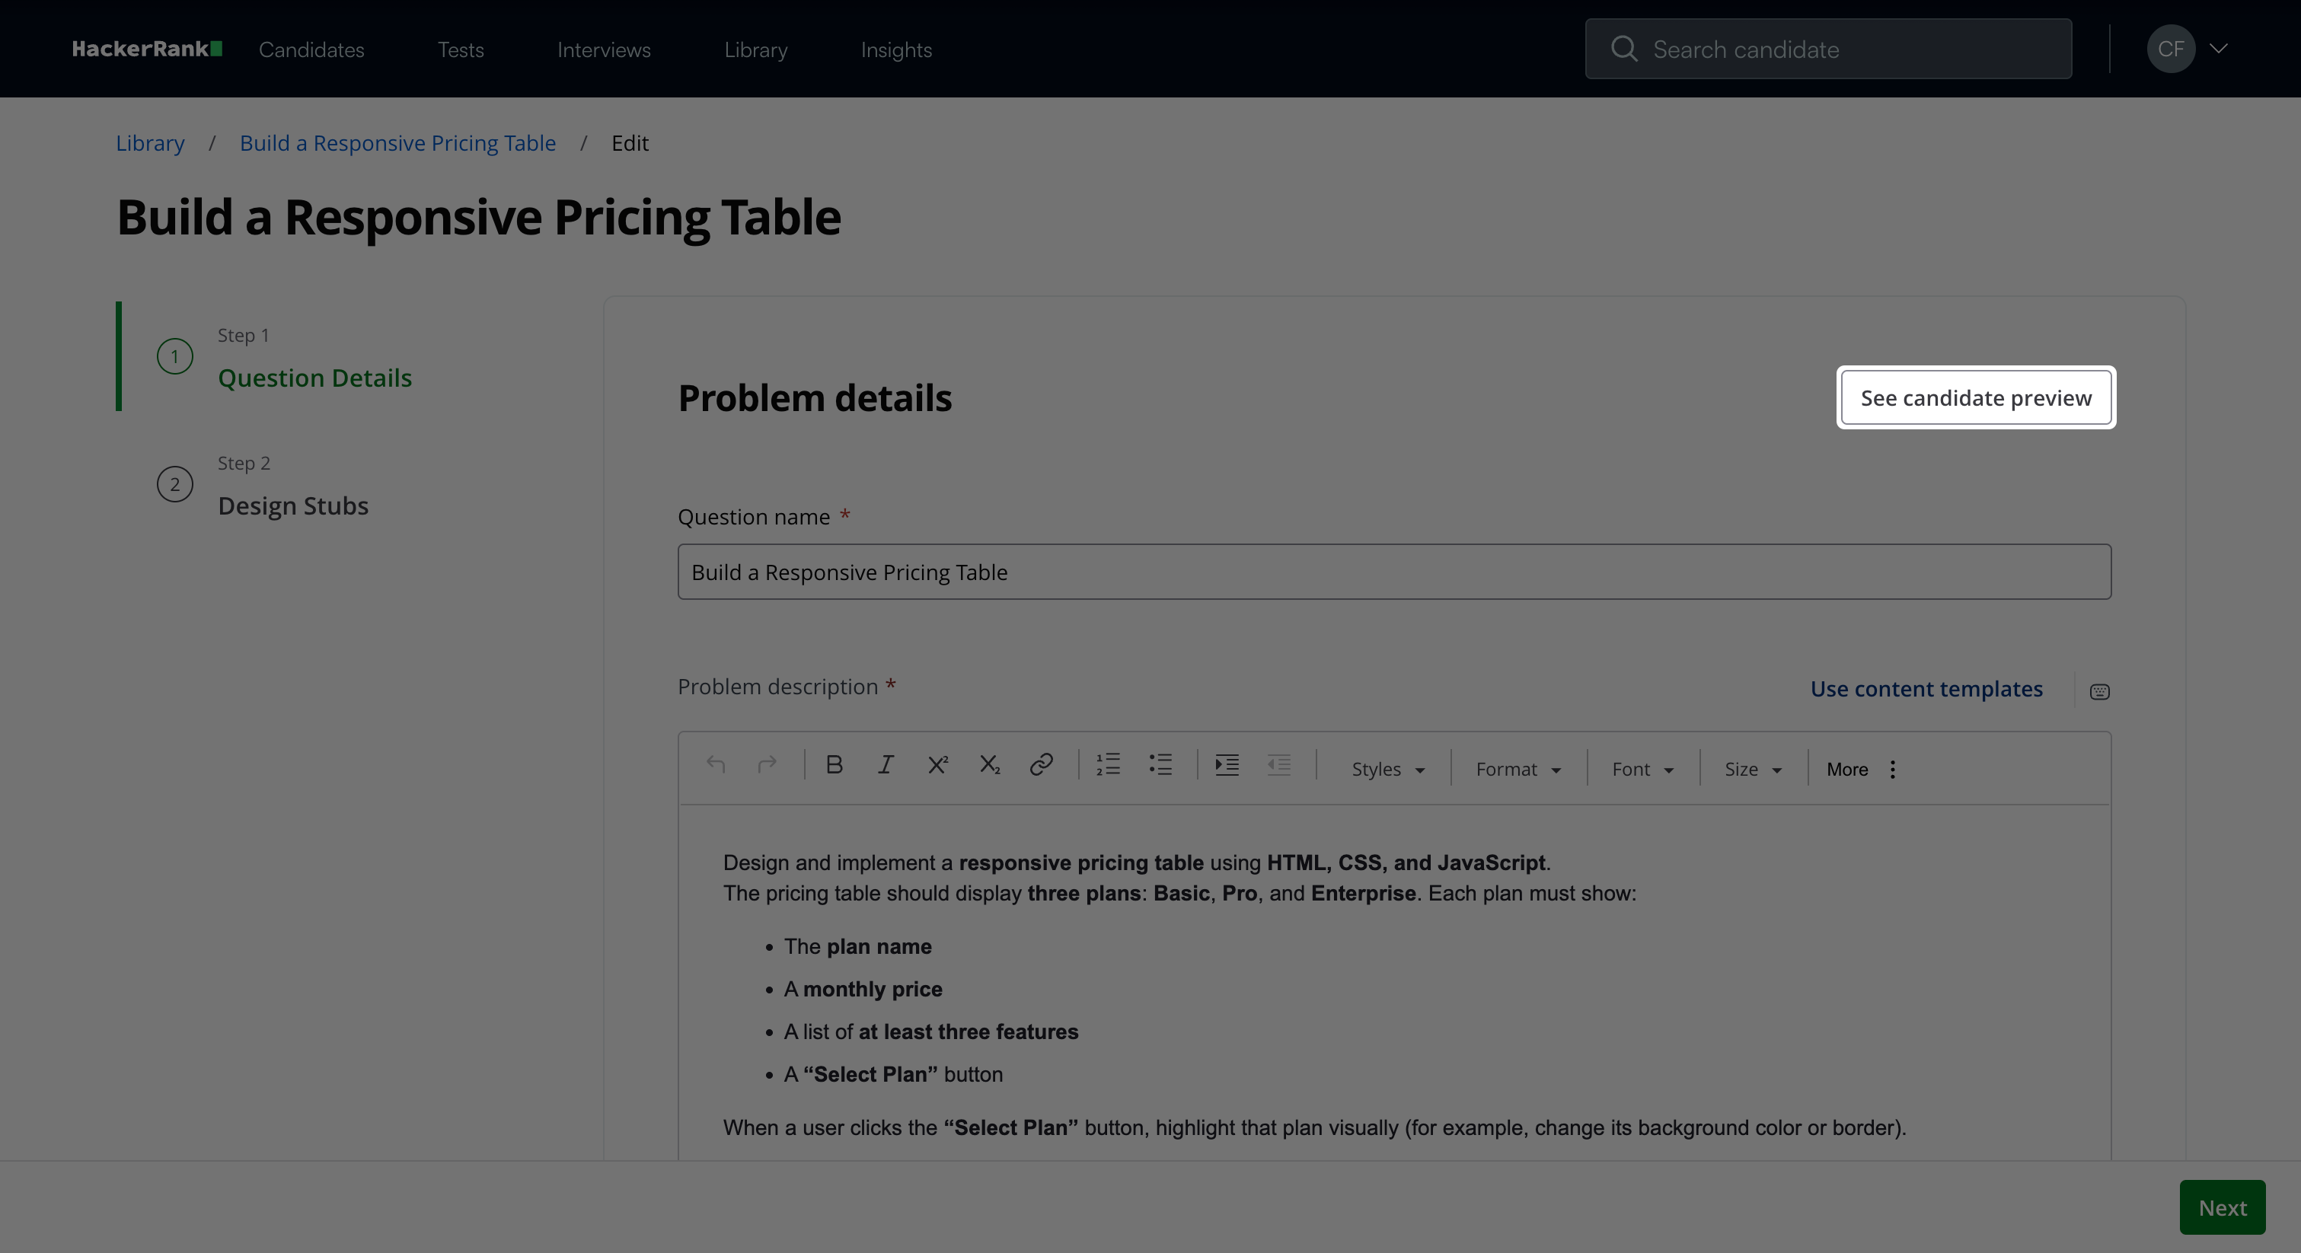Click the Question name input field

(x=1393, y=572)
